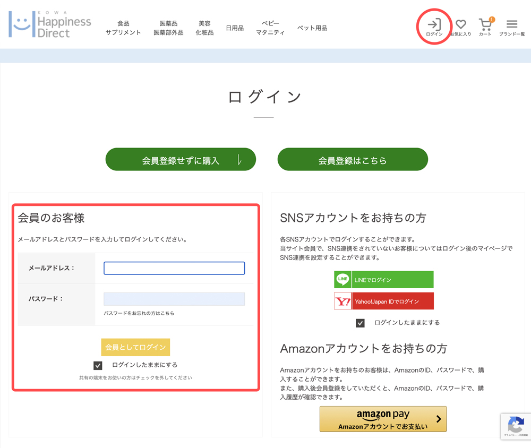This screenshot has width=531, height=448.
Task: Click the Yahoo! Y logo icon
Action: tap(342, 301)
